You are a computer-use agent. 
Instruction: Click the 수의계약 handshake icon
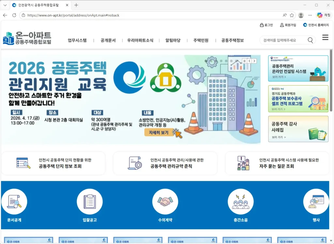click(165, 201)
